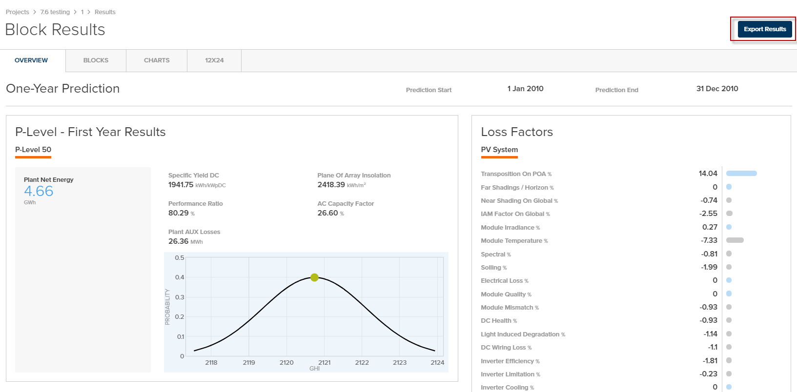Image resolution: width=797 pixels, height=392 pixels.
Task: Click Plant Net Energy value 4.66
Action: point(39,191)
